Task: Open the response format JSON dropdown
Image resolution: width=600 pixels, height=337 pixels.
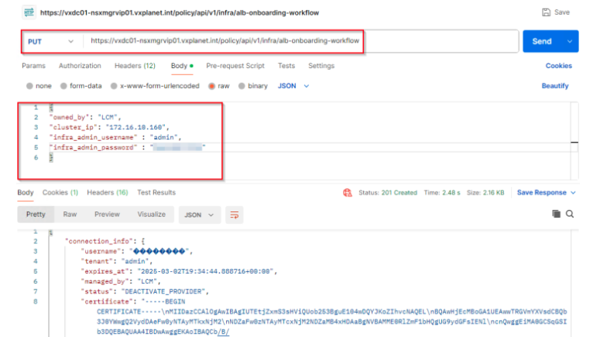Action: click(199, 215)
